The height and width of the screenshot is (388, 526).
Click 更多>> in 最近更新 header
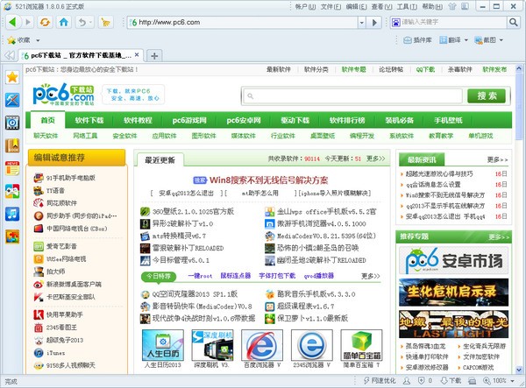pos(375,159)
